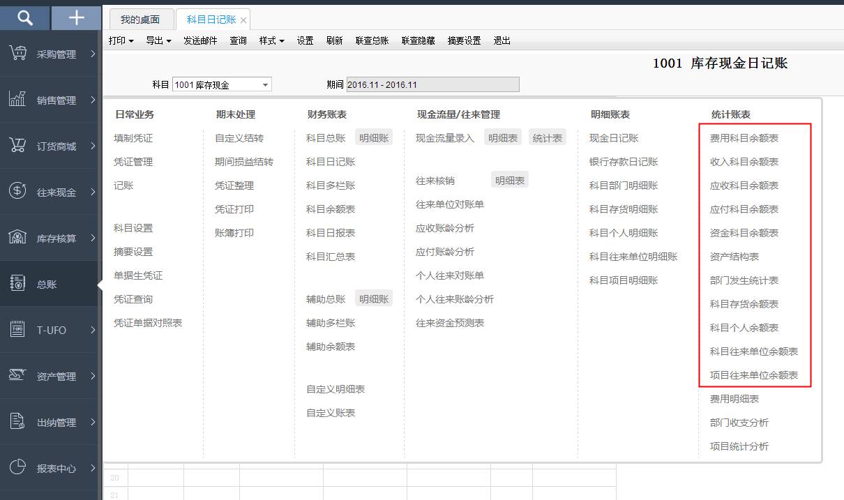Open the 打印 dropdown menu
This screenshot has width=844, height=500.
(x=121, y=40)
